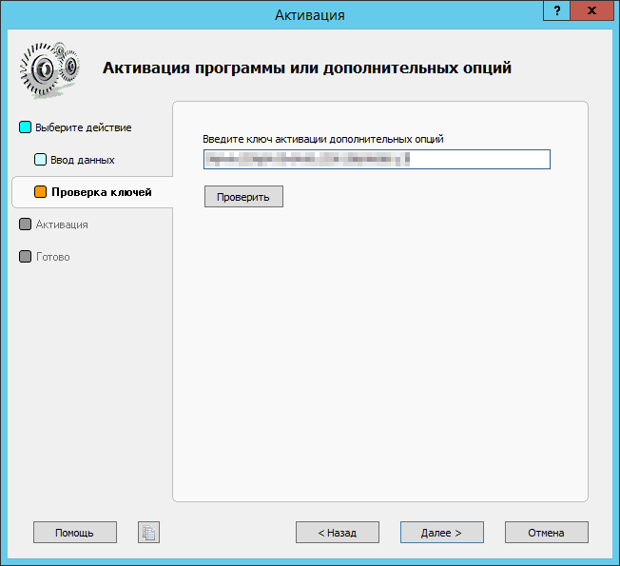Open help via the Помощь button

pos(75,533)
